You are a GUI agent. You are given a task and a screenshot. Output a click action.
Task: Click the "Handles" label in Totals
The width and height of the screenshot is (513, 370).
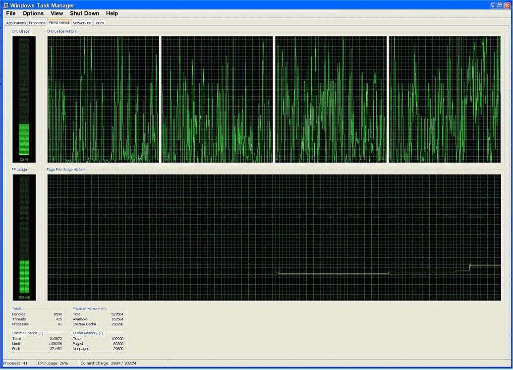click(x=19, y=314)
